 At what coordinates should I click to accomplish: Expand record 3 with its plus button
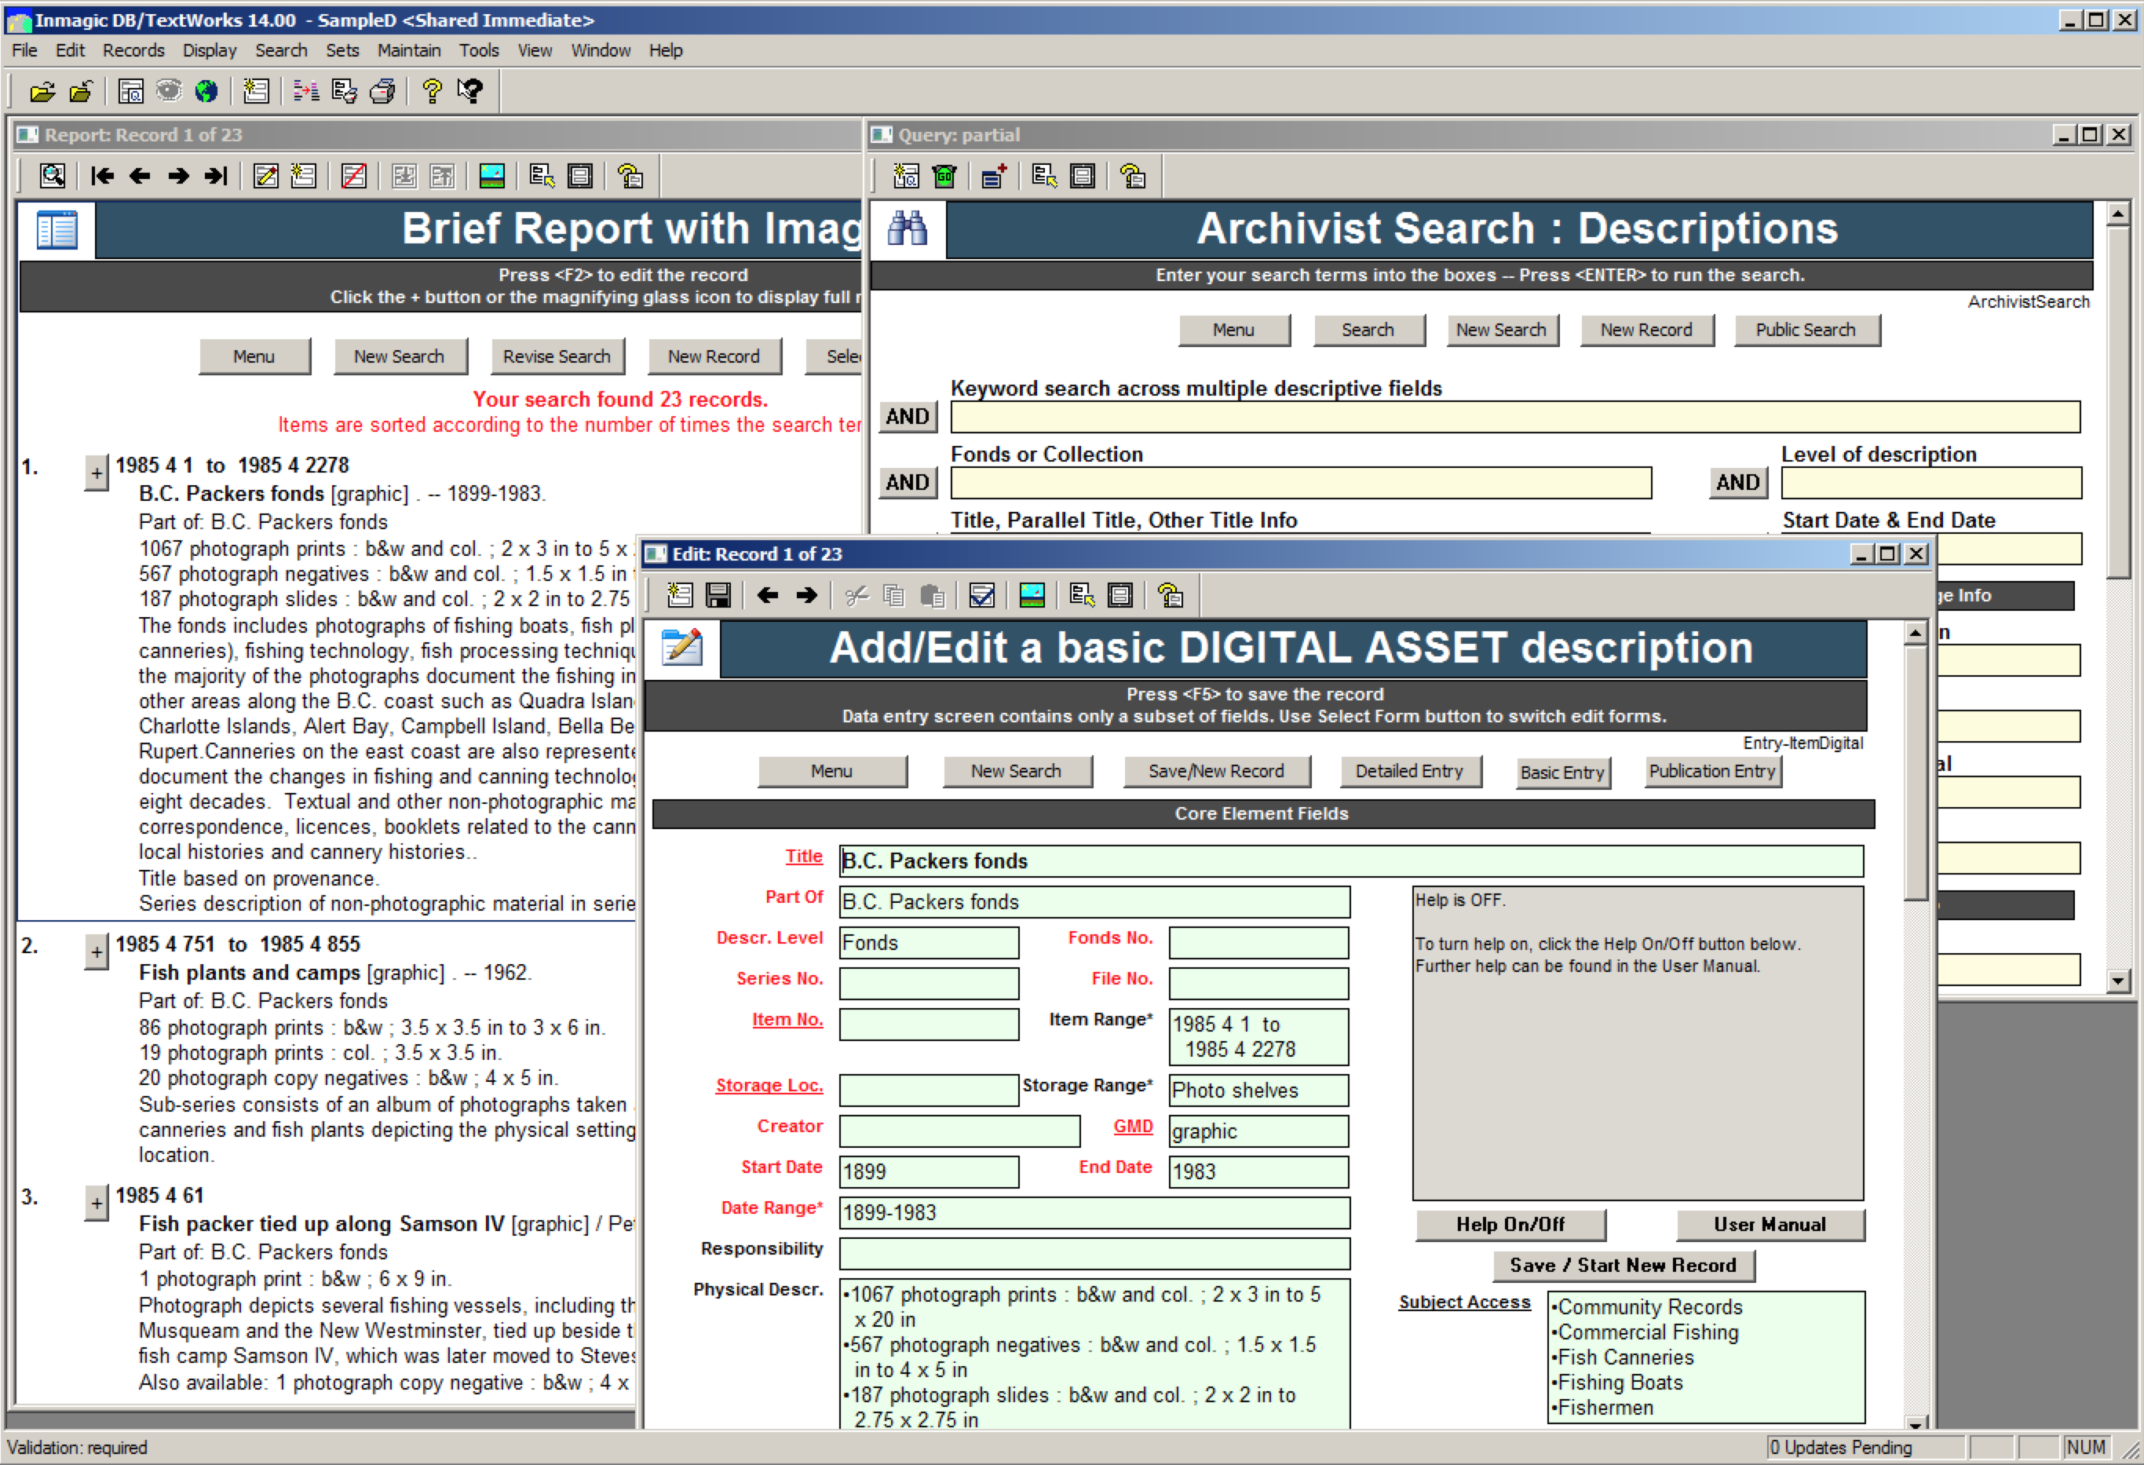pyautogui.click(x=96, y=1203)
